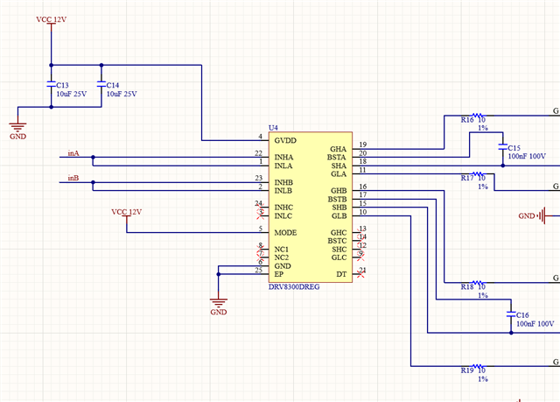This screenshot has height=402, width=560.
Task: Click the GND symbol below C13
Action: (x=17, y=129)
